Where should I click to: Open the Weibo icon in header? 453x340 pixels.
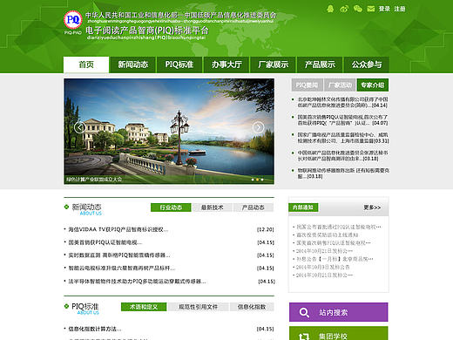point(344,9)
